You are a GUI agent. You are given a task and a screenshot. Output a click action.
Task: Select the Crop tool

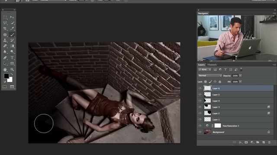click(5, 28)
